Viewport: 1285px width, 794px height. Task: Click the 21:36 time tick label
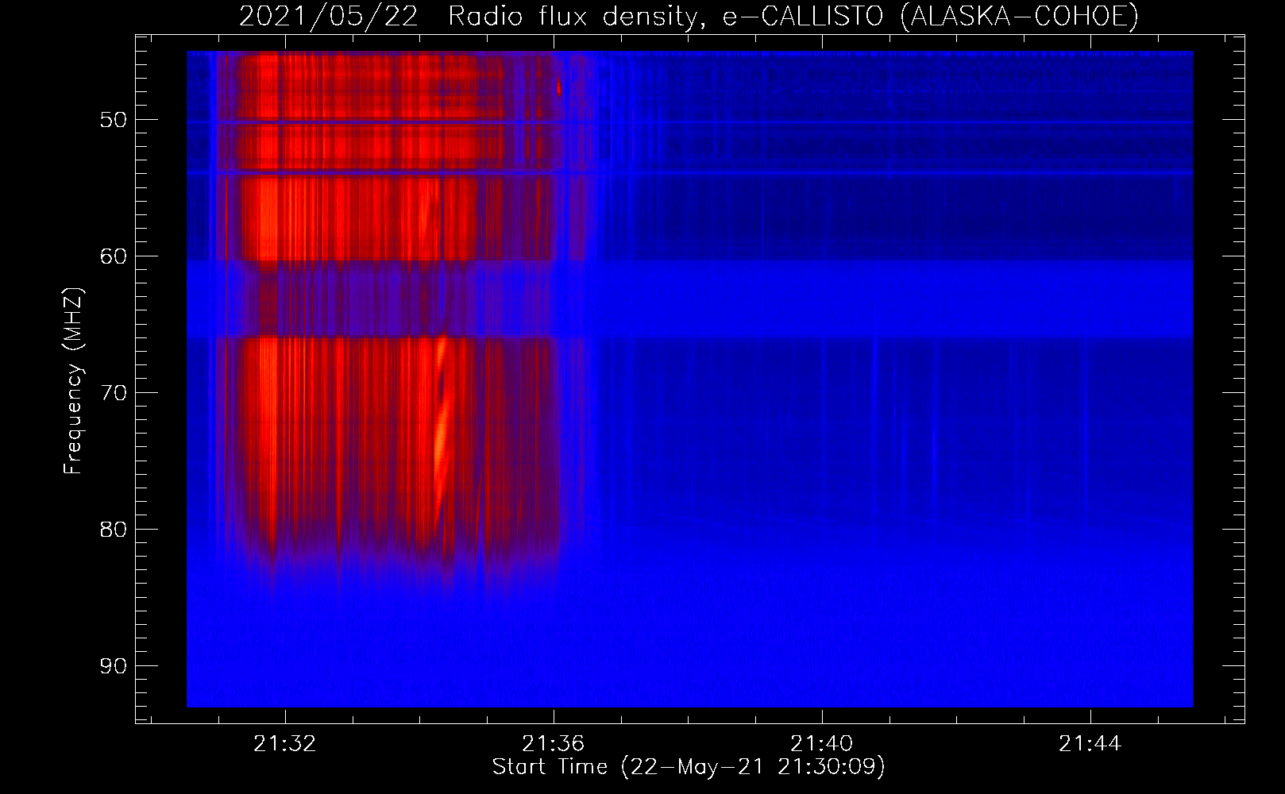pos(553,743)
